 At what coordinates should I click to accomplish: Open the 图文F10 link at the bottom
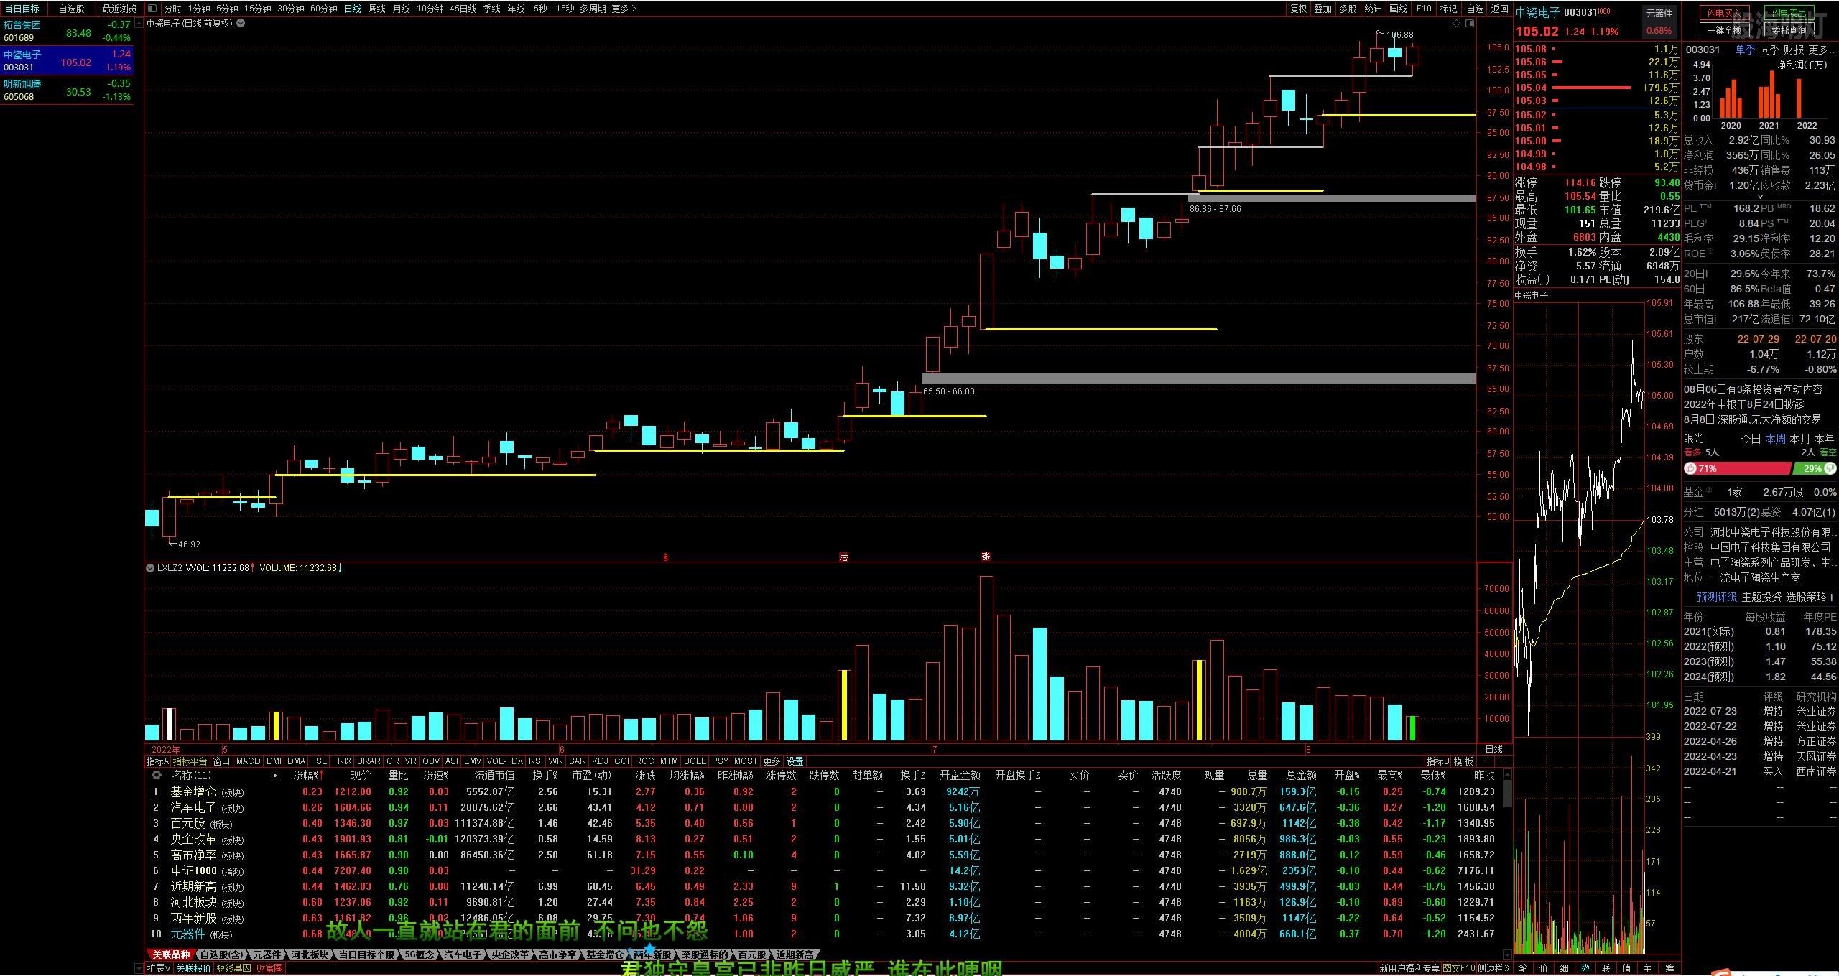coord(1460,968)
